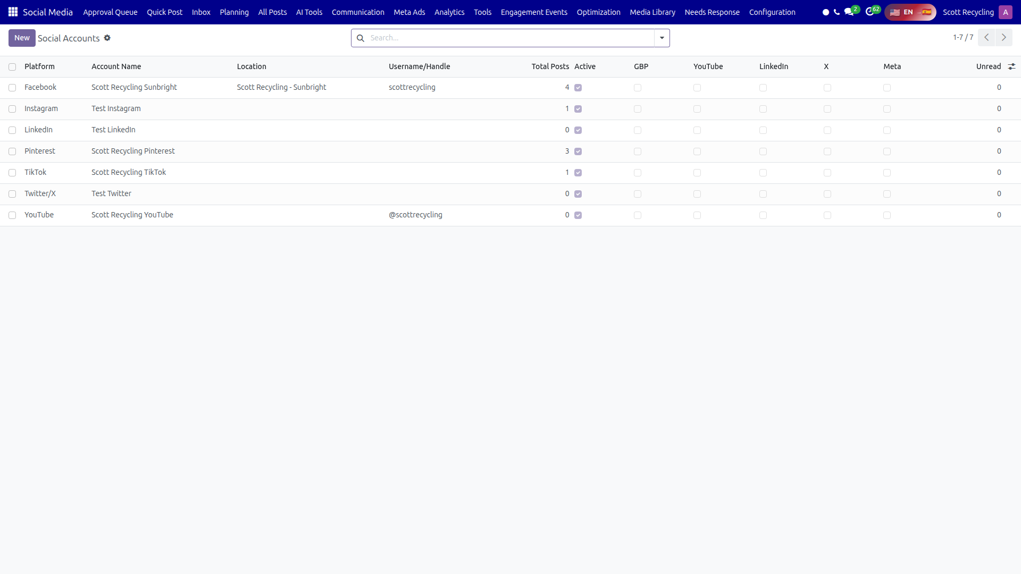Toggle Active checkbox for Pinterest row

578,151
